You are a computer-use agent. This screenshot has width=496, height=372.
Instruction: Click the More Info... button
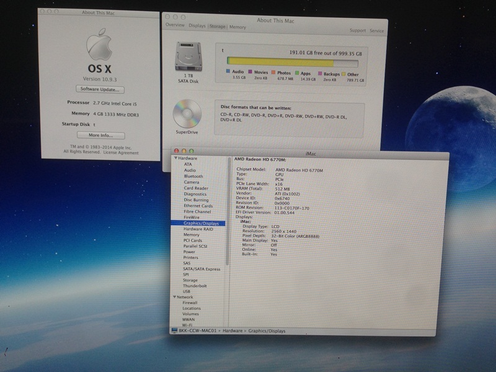tap(101, 135)
